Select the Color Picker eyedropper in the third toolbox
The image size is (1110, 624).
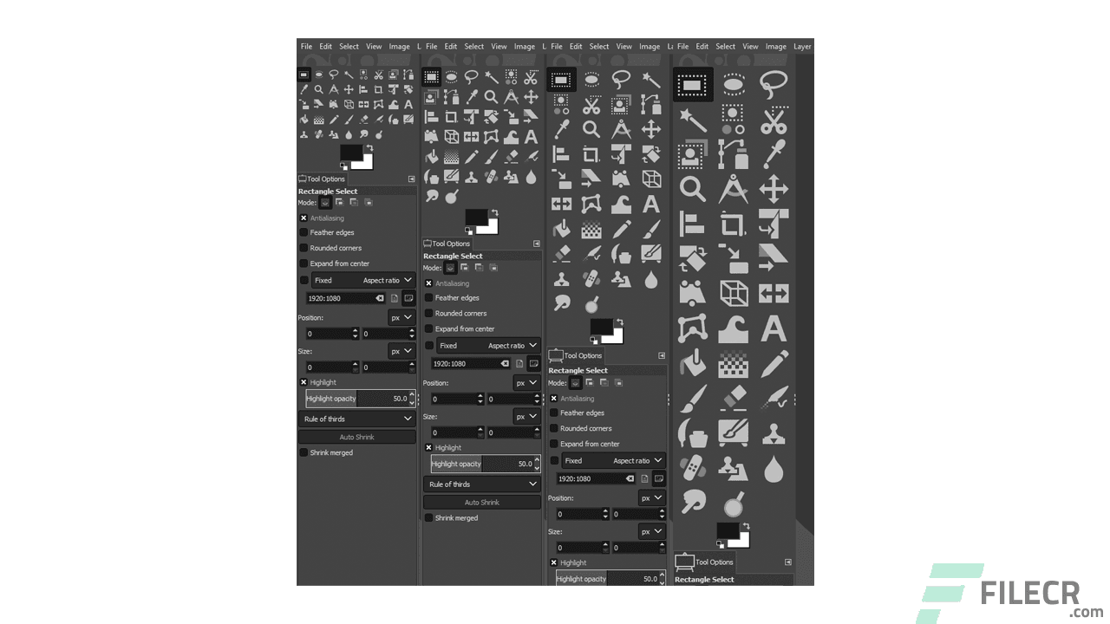click(561, 130)
